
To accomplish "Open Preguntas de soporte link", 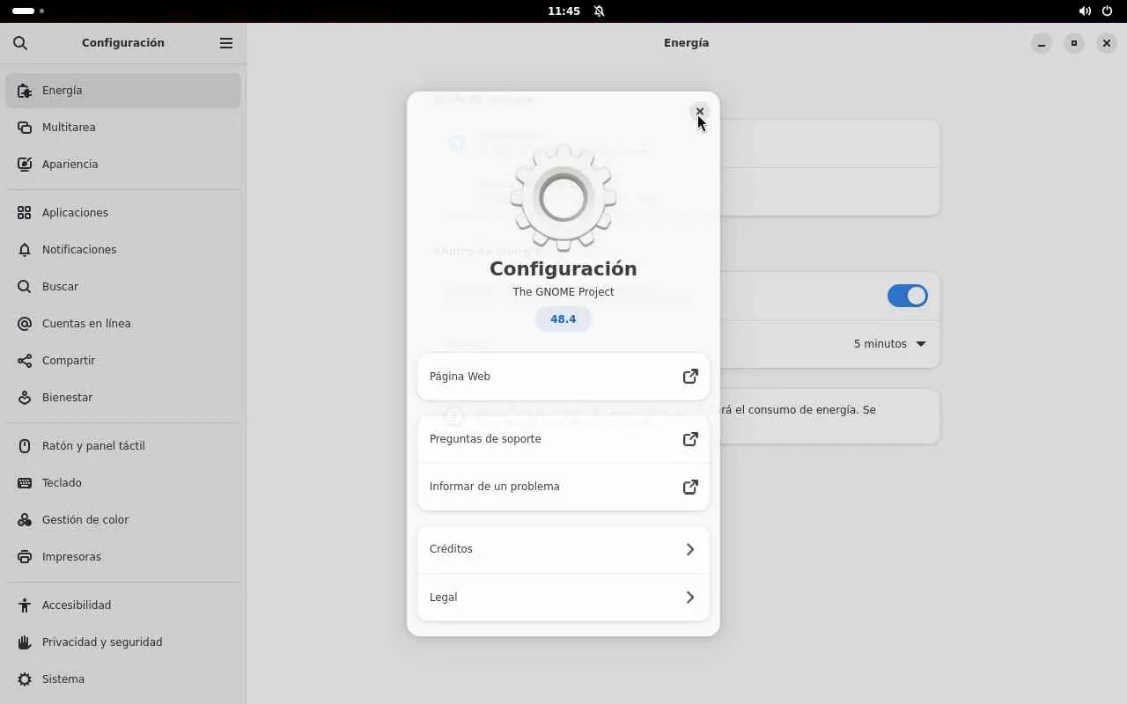I will (x=563, y=439).
